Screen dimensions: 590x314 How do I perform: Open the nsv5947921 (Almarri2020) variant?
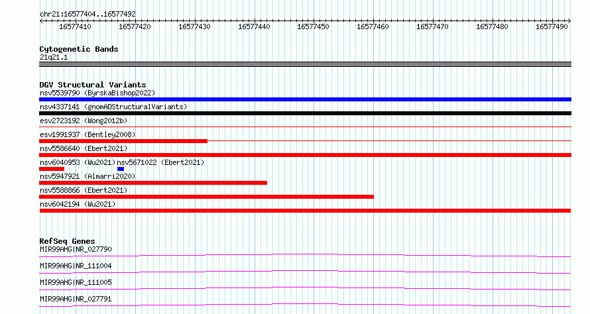click(88, 176)
